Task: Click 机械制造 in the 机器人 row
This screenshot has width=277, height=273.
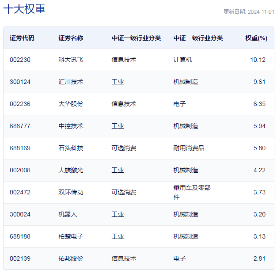Action: [186, 214]
